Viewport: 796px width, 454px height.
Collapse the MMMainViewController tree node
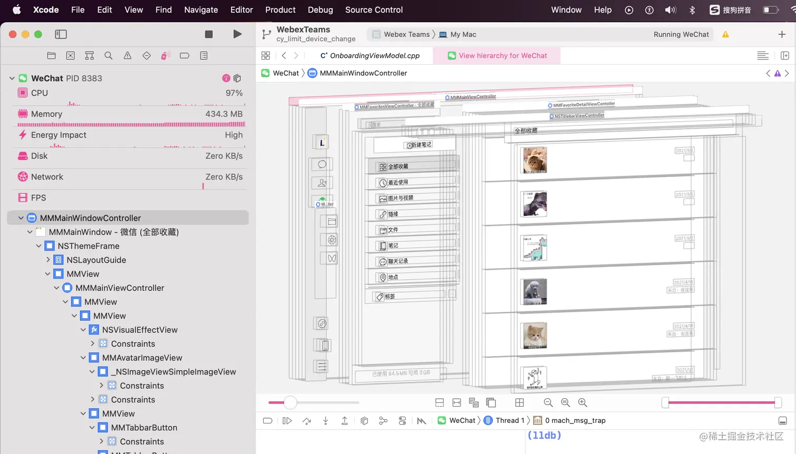[57, 288]
